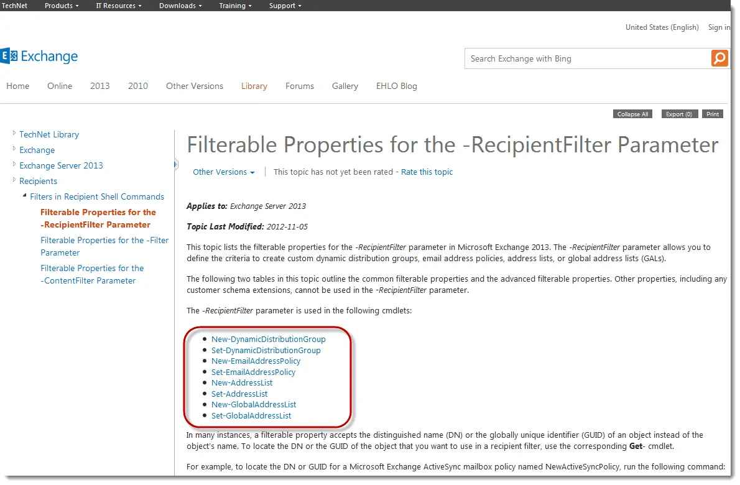Select the Home navigation tab

[18, 86]
